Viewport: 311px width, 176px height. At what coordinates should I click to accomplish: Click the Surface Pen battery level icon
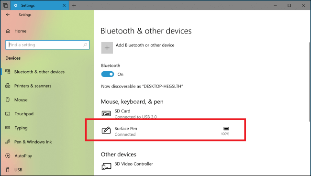[226, 129]
